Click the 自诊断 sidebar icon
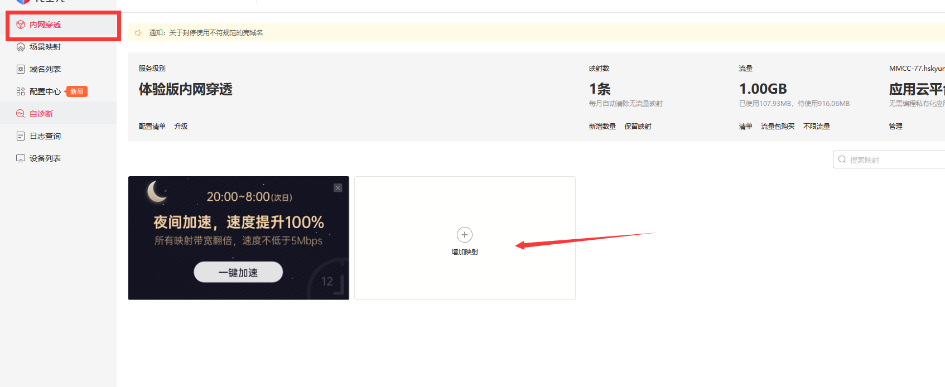 click(21, 114)
